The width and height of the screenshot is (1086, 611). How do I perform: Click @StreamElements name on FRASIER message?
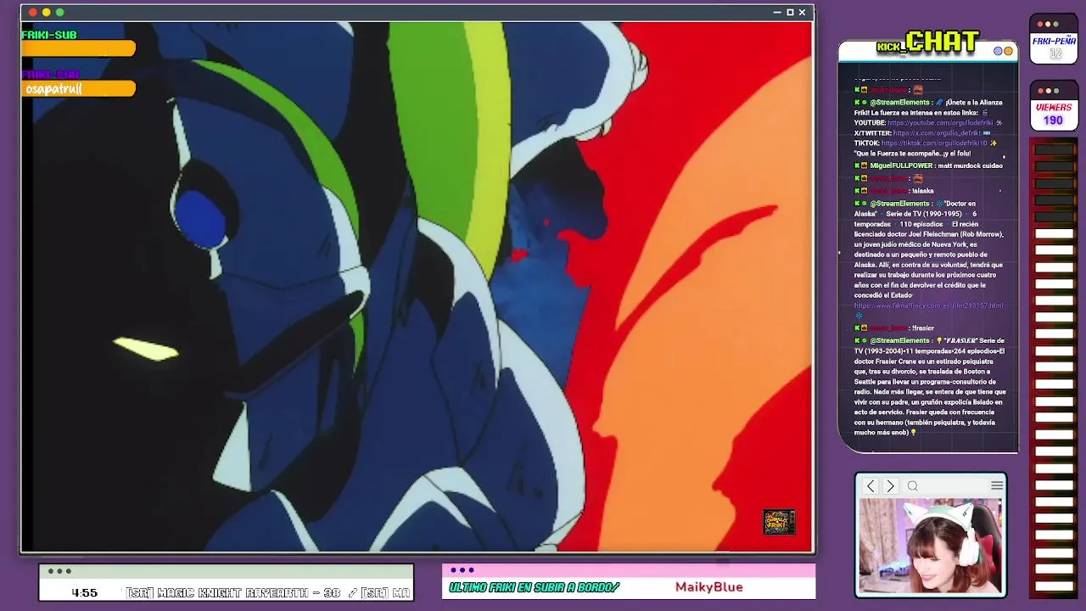coord(900,340)
